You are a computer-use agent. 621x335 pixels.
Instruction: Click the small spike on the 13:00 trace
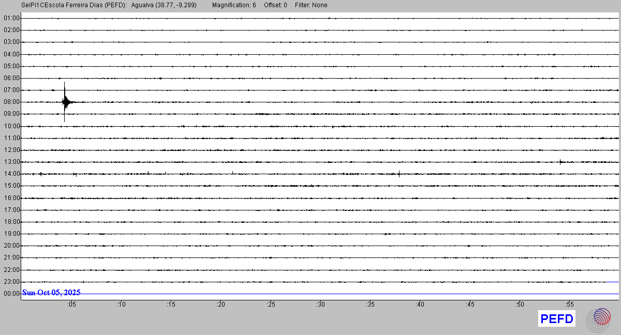click(560, 162)
